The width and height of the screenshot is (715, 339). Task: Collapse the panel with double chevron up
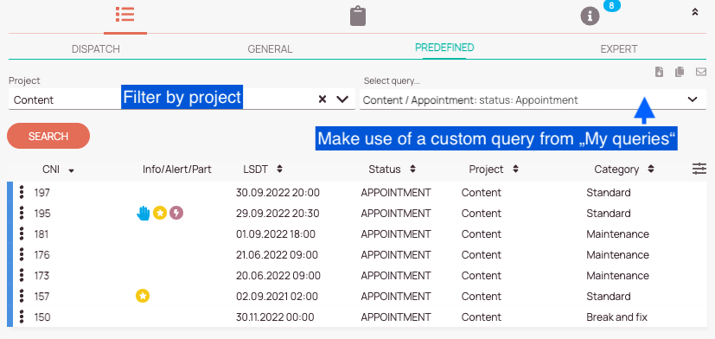coord(694,12)
